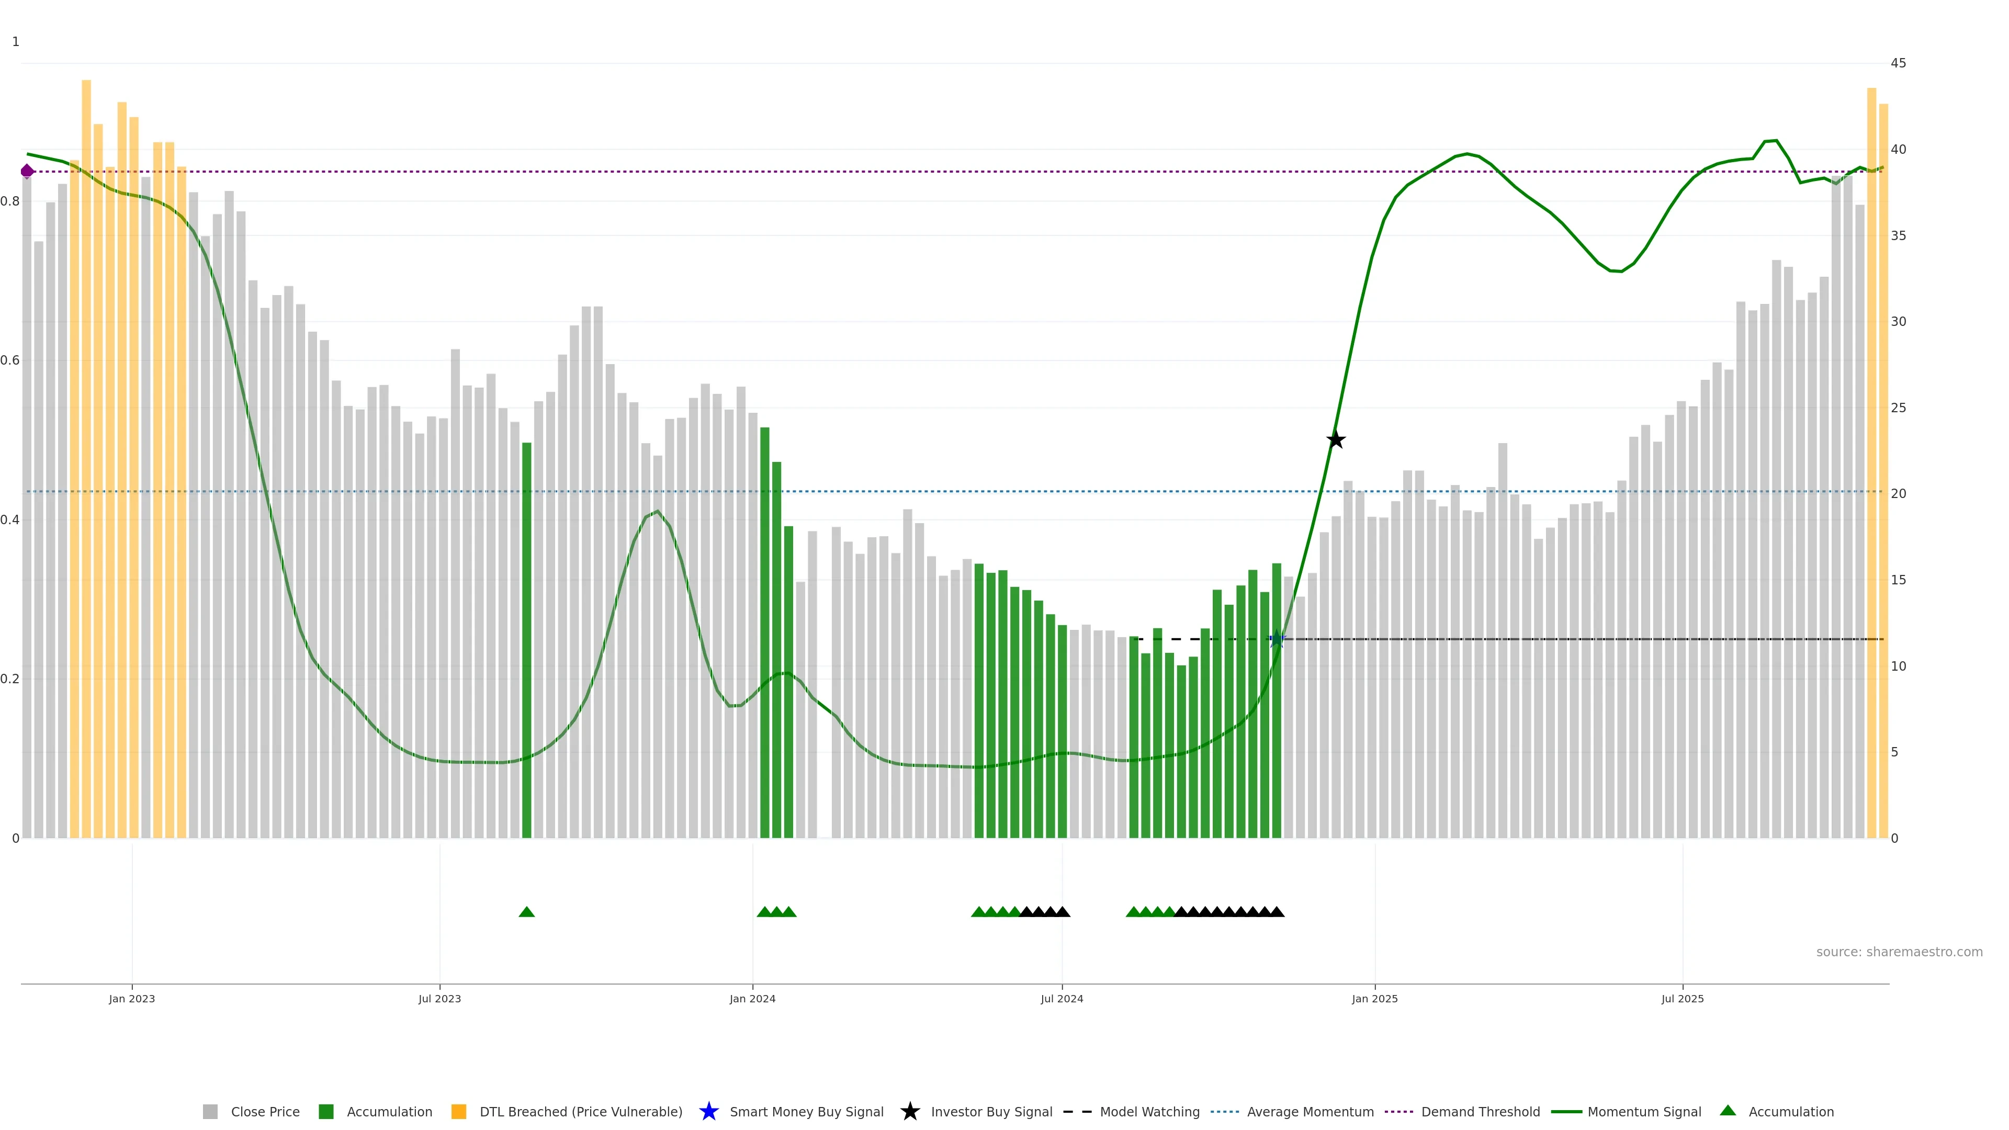The image size is (2009, 1130).
Task: Click the blue Smart Money star marker on chart
Action: click(1276, 639)
